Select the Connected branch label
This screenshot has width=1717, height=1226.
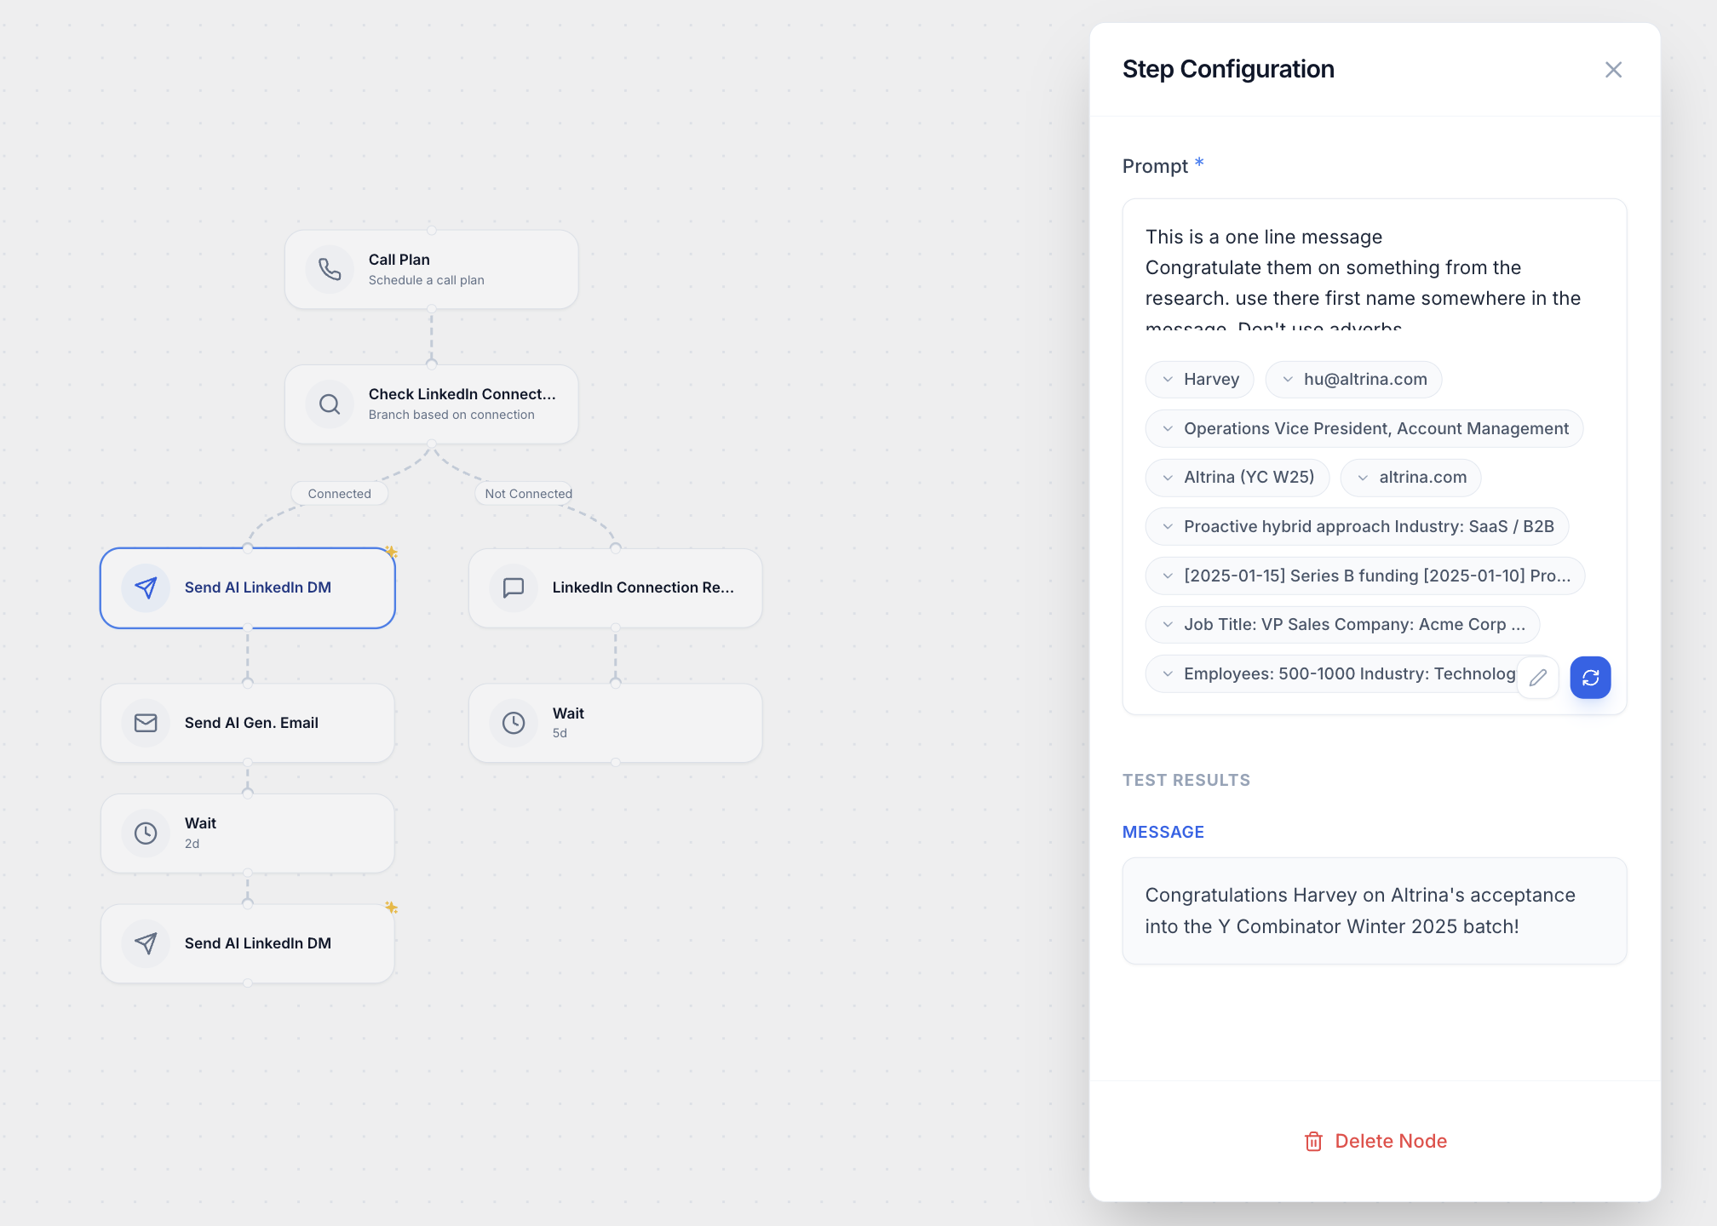point(339,494)
